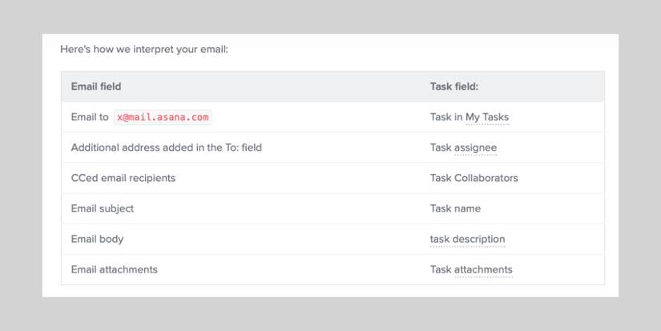Click the Email subject cell
The width and height of the screenshot is (661, 331).
tap(103, 208)
